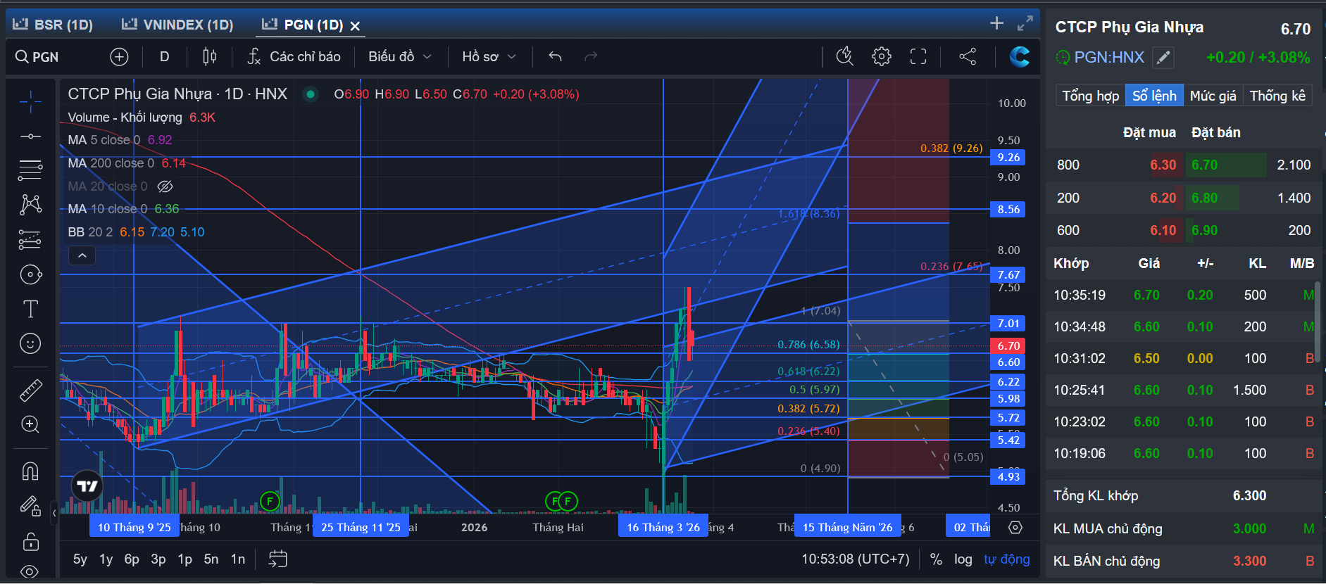This screenshot has width=1326, height=584.
Task: Open the D interval selector
Action: click(164, 57)
